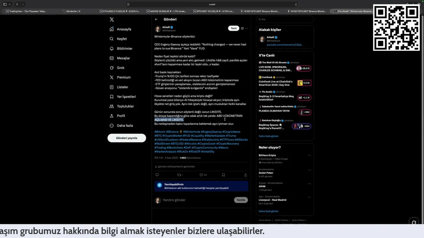This screenshot has height=238, width=424.
Task: Open Profil page
Action: coord(117,116)
